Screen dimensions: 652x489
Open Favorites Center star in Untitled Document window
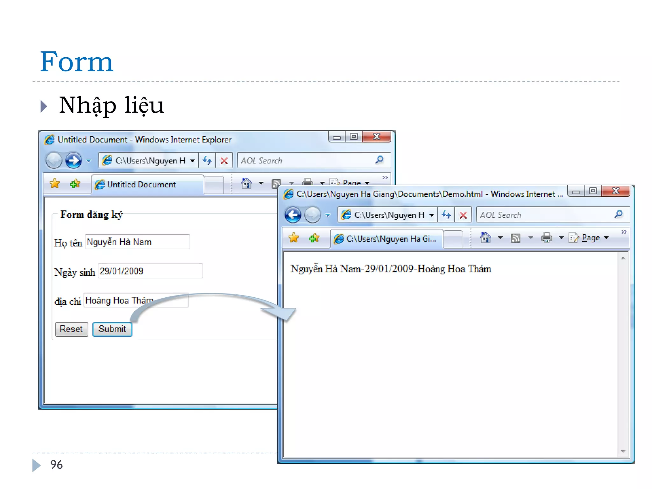tap(55, 183)
